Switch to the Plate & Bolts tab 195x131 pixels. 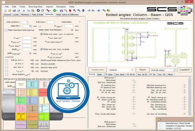(37, 15)
